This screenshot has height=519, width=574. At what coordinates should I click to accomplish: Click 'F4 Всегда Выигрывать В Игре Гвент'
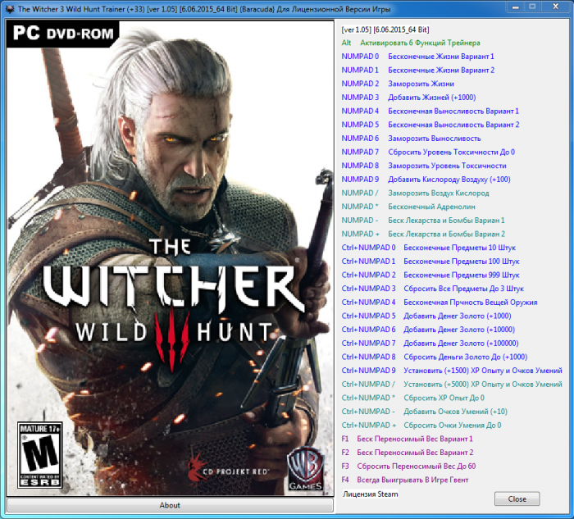pyautogui.click(x=405, y=480)
